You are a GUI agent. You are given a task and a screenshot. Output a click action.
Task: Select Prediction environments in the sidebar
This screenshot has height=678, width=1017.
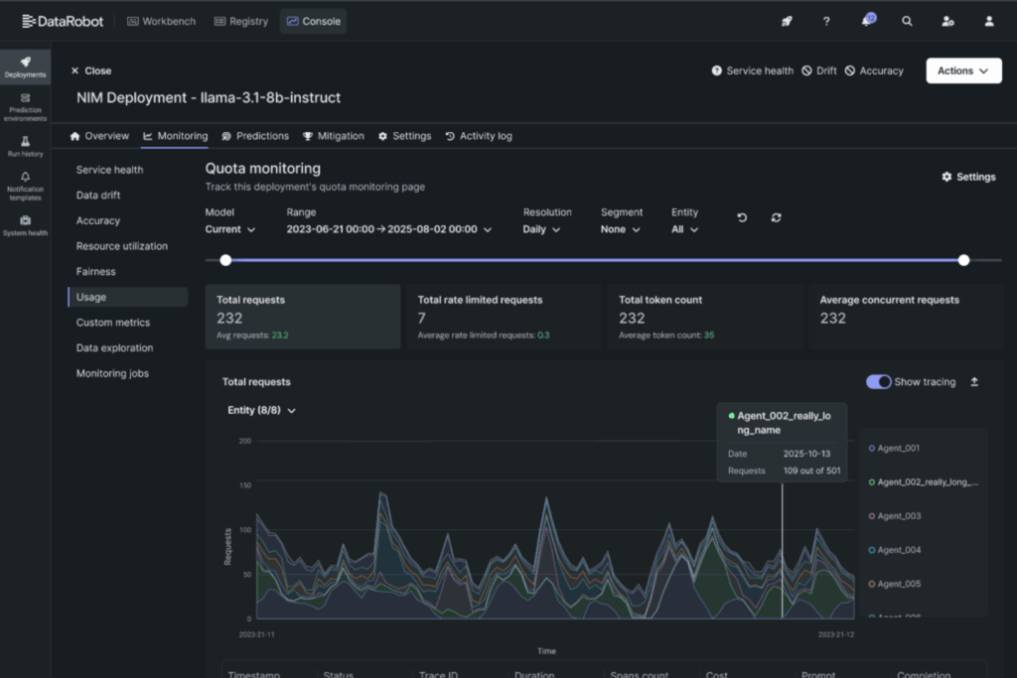[25, 106]
